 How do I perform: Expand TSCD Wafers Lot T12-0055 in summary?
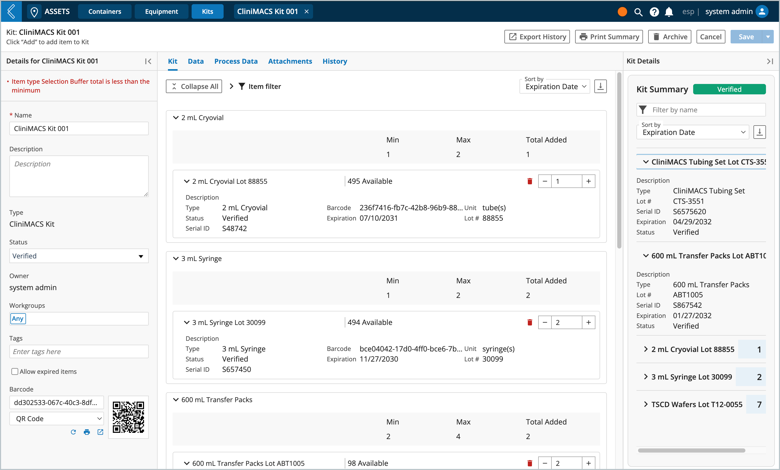pos(646,404)
